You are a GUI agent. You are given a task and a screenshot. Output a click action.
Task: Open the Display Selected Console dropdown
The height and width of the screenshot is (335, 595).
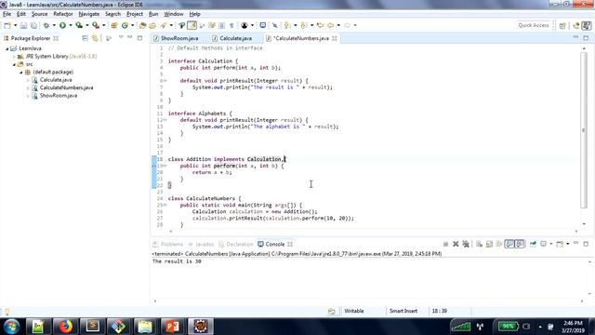[551, 244]
